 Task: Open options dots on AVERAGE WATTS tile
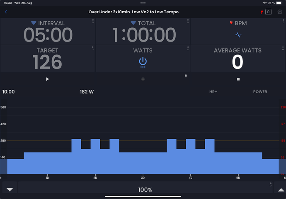point(283,49)
